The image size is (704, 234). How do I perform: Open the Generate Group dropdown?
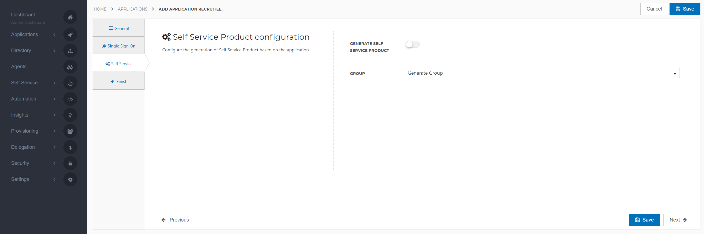(x=543, y=73)
